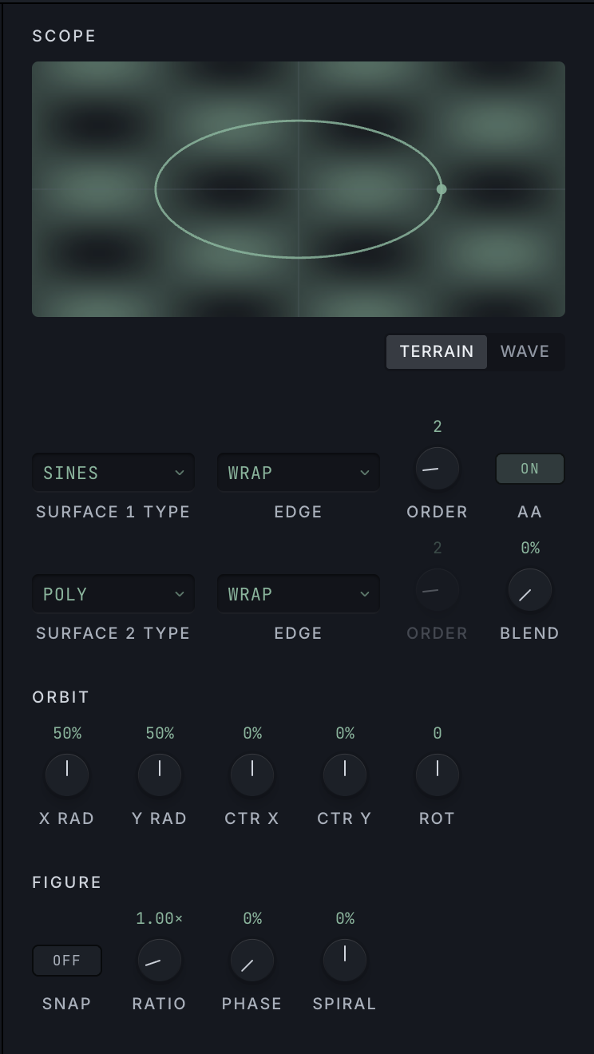Click the RATIO figure knob

[x=160, y=961]
